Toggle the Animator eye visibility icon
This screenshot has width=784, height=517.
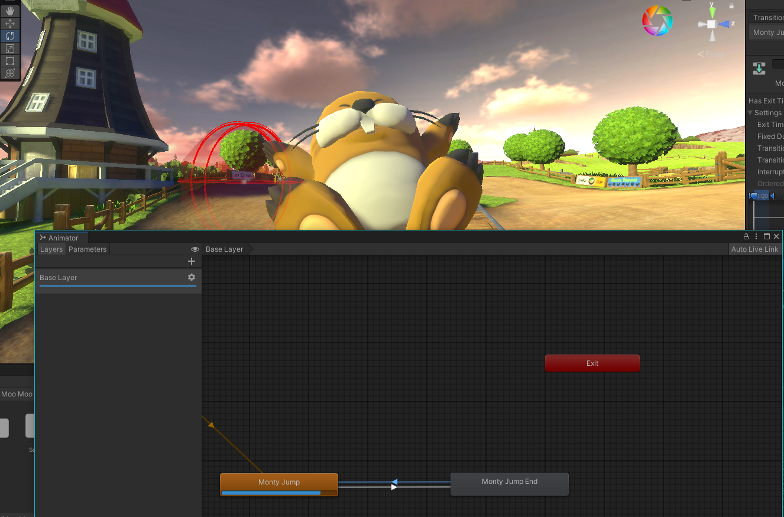click(x=195, y=249)
